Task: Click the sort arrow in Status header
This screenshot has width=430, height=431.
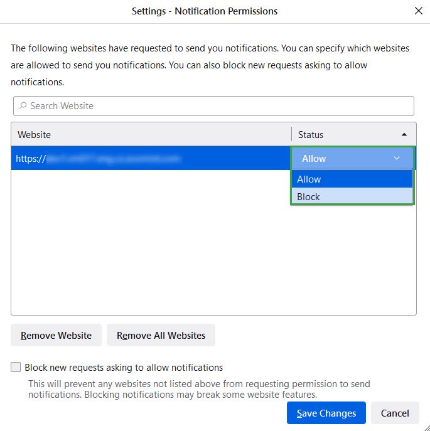Action: coord(404,134)
